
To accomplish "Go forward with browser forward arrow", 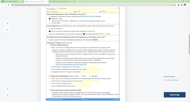I will point(5,5).
